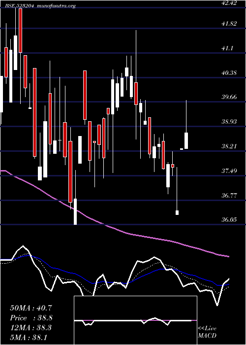Click the 40.38 price axis label
The image size is (246, 345).
tap(229, 72)
